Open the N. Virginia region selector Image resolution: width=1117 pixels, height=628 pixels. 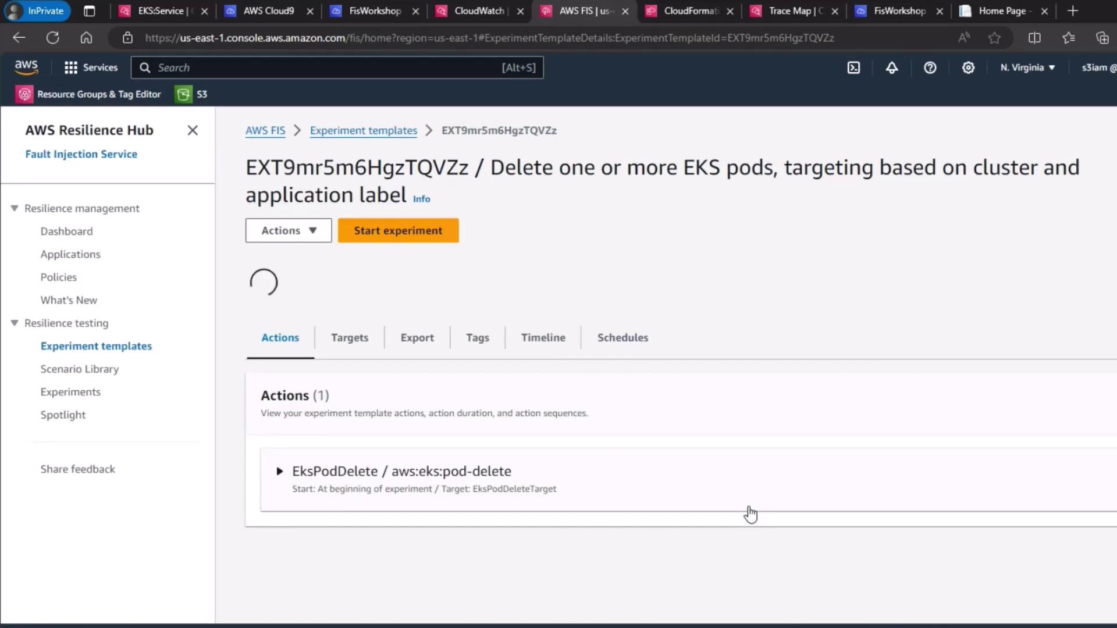[1027, 67]
